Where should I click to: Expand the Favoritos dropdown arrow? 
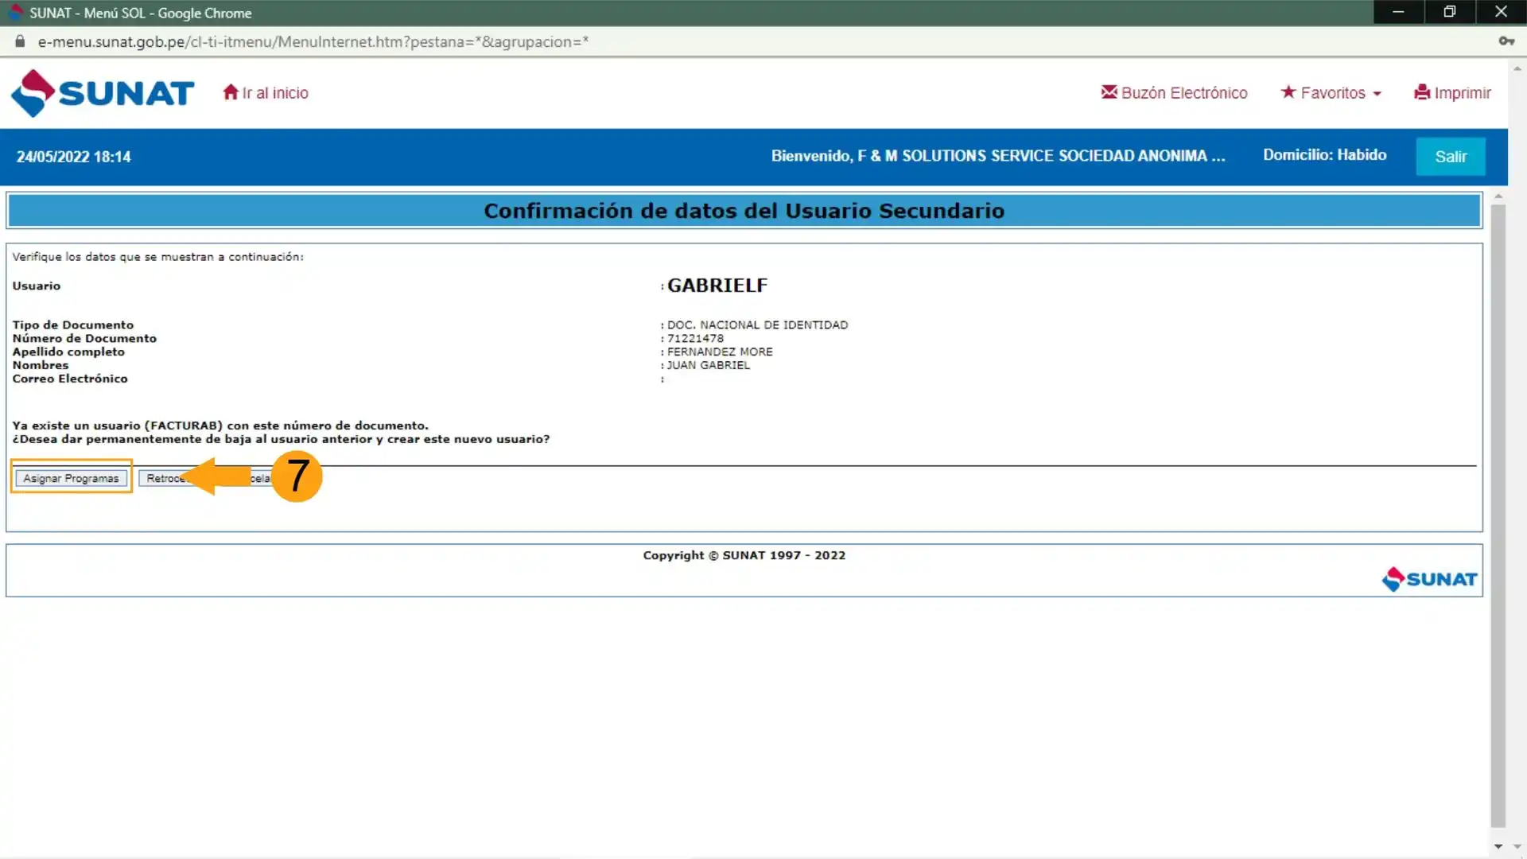(1377, 94)
